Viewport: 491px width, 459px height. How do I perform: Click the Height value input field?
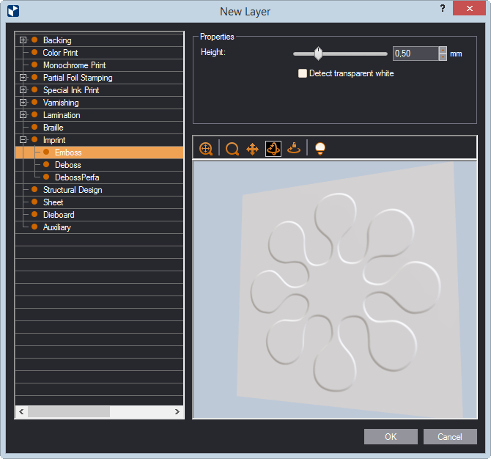(x=416, y=54)
